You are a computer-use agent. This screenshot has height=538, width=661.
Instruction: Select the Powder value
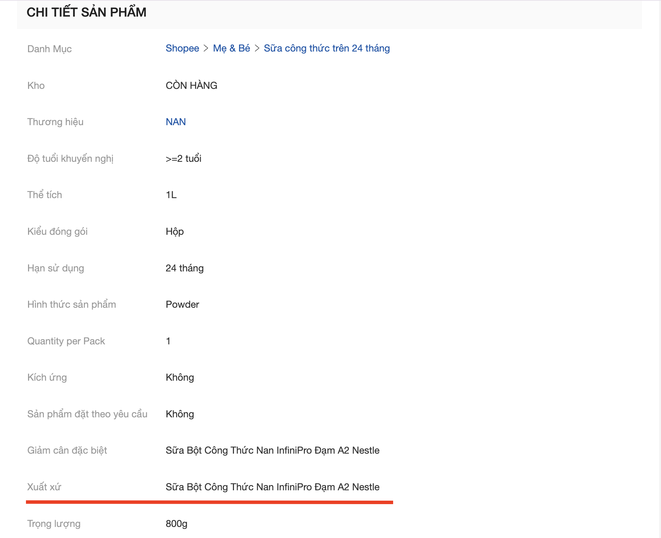click(182, 304)
